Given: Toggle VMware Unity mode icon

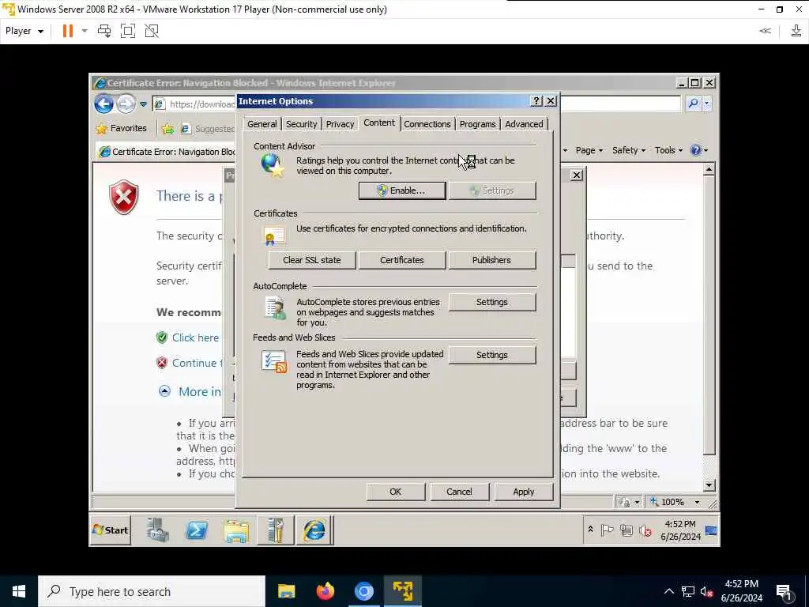Looking at the screenshot, I should tap(152, 31).
